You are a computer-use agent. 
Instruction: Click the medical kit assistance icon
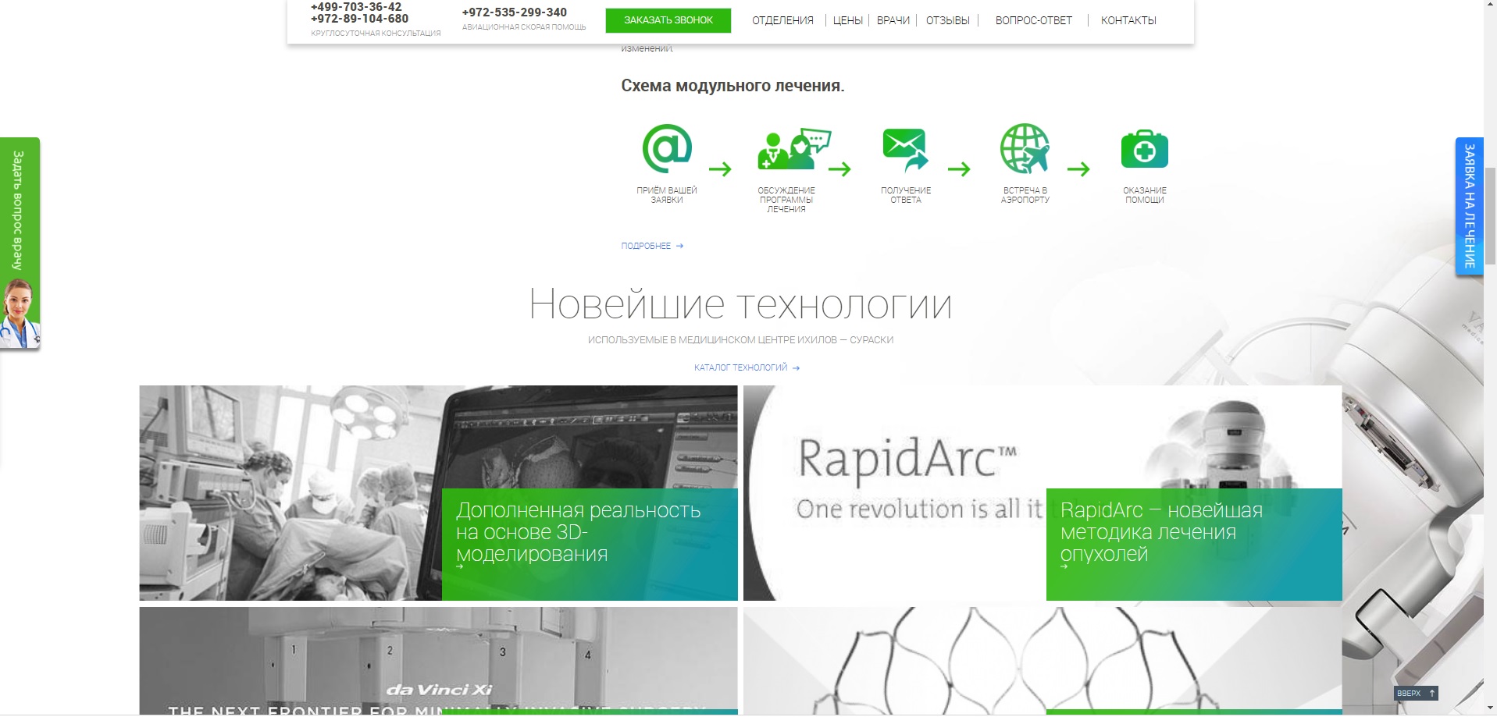pyautogui.click(x=1144, y=150)
